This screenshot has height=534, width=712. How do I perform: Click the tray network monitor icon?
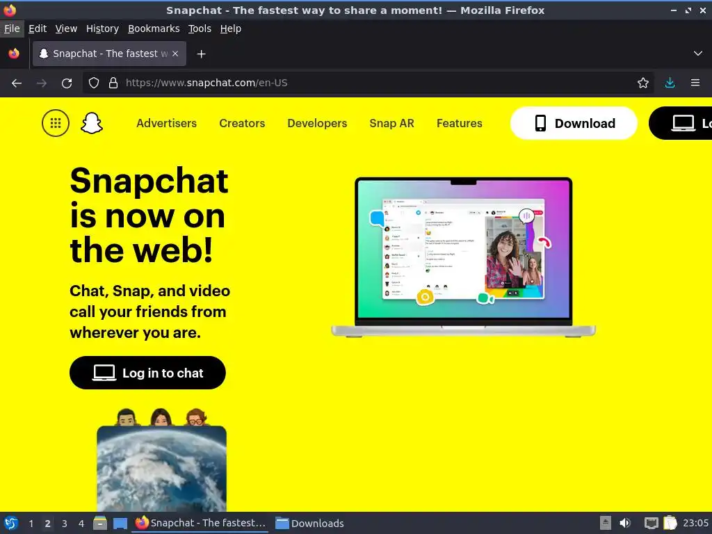tap(651, 523)
